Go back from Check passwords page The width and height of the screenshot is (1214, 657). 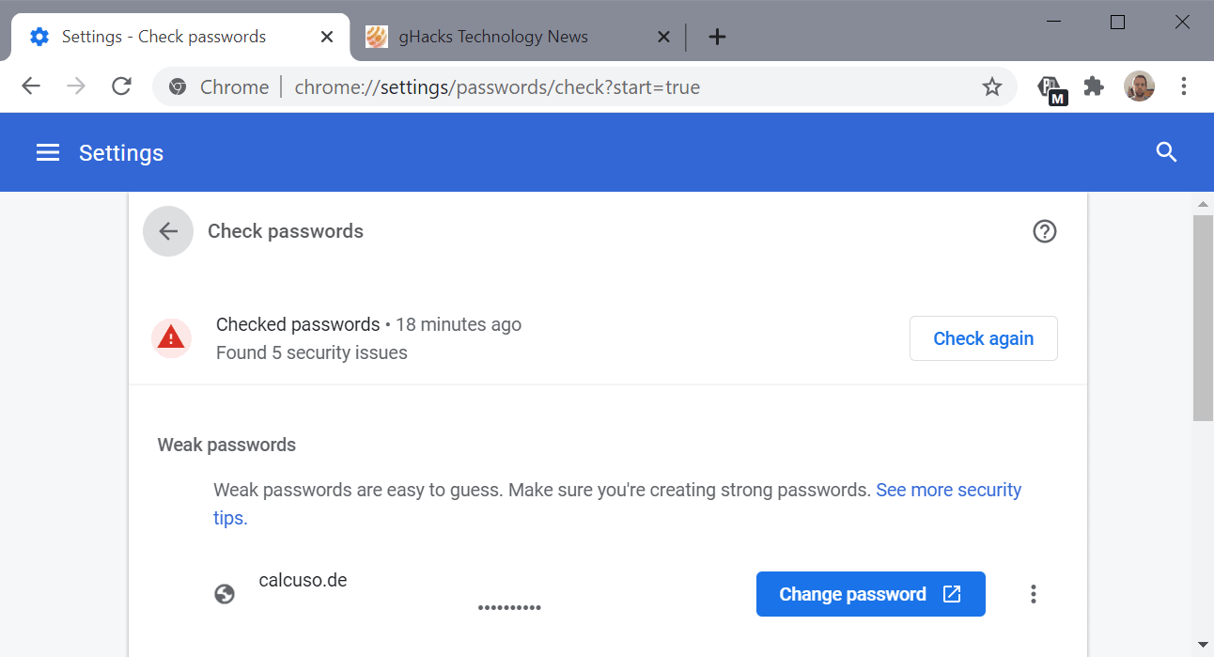tap(168, 231)
